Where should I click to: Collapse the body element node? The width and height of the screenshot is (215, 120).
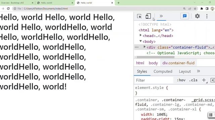click(x=140, y=41)
